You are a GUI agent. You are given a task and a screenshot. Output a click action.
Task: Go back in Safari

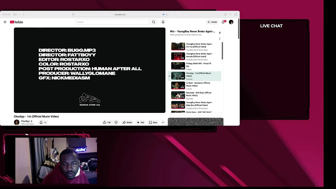(x=23, y=14)
